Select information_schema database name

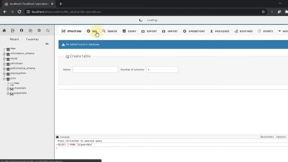point(22,53)
